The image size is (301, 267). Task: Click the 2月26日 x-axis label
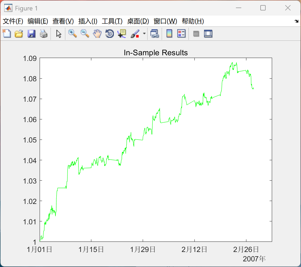click(x=246, y=250)
